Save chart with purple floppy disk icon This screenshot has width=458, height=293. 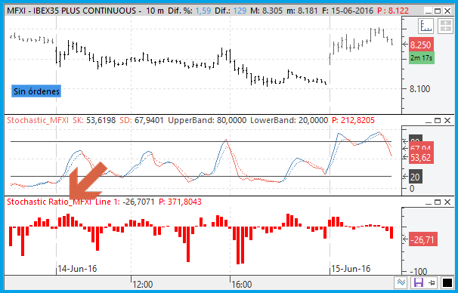click(x=419, y=282)
